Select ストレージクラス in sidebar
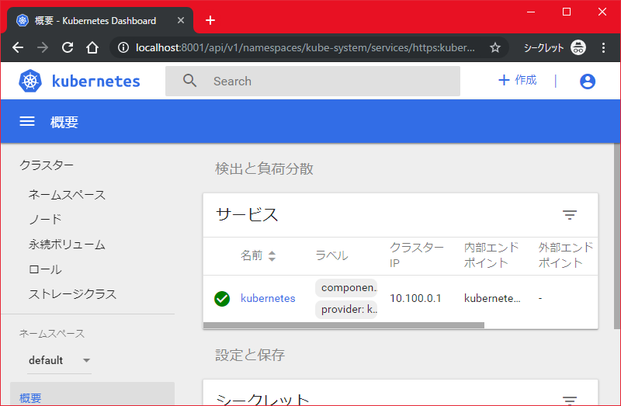This screenshot has width=621, height=406. 72,294
